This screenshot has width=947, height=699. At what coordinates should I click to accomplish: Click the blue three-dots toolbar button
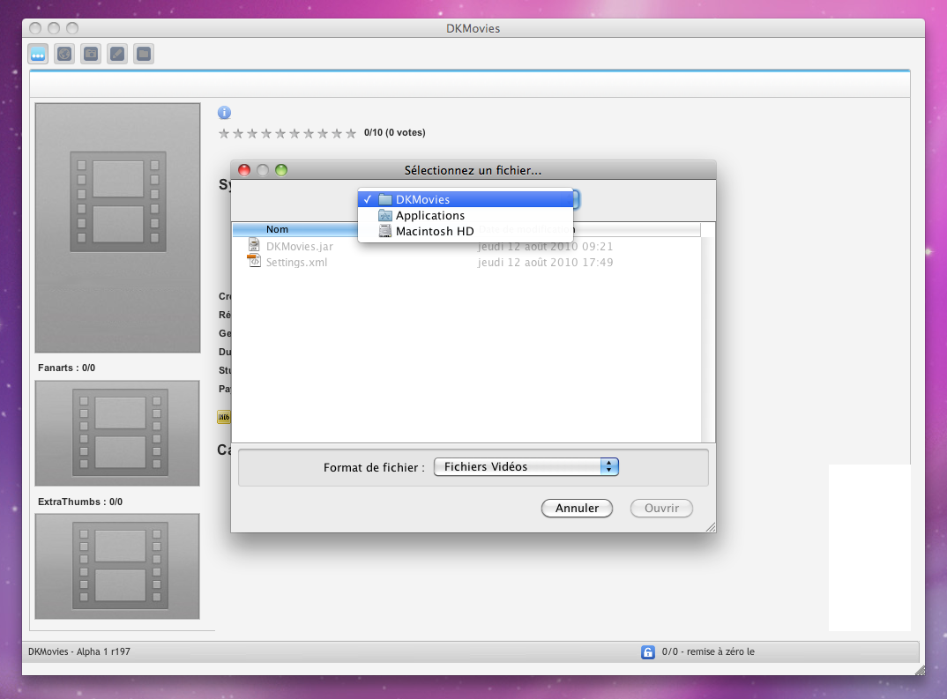coord(38,54)
